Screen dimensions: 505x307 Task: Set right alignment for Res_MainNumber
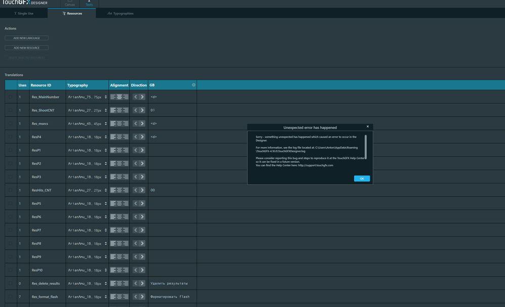tap(125, 97)
